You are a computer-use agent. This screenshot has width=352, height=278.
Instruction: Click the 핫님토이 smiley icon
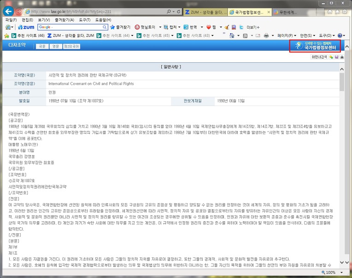(137, 27)
